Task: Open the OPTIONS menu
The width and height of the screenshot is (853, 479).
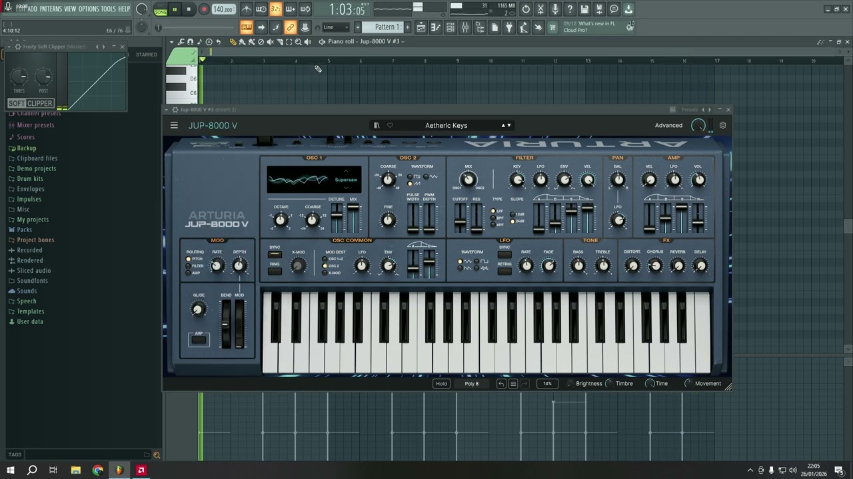Action: click(89, 9)
